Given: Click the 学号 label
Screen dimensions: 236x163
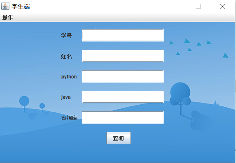Looking at the screenshot, I should click(66, 36).
